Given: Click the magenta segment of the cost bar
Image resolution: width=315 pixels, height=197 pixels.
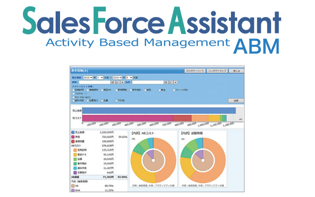Looking at the screenshot, I should (127, 118).
